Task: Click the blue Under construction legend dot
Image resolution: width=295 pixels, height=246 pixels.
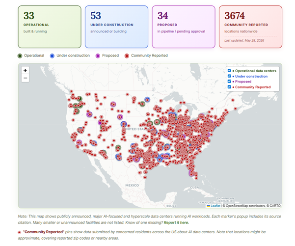Action: (x=52, y=56)
